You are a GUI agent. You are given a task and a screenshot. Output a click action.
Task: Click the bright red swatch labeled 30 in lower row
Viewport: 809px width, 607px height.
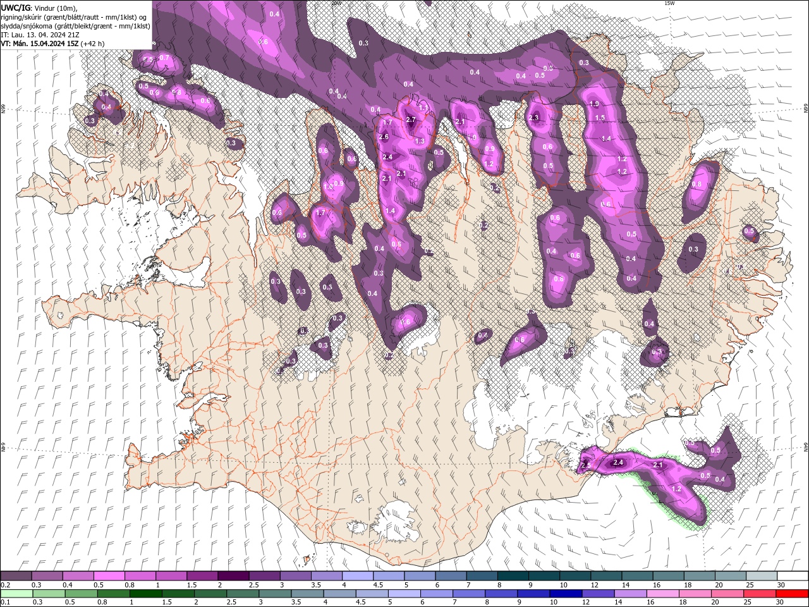coord(792,594)
